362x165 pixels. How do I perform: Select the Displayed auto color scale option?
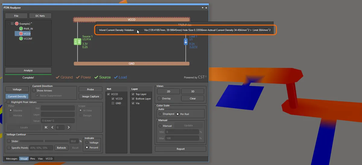tap(160, 114)
